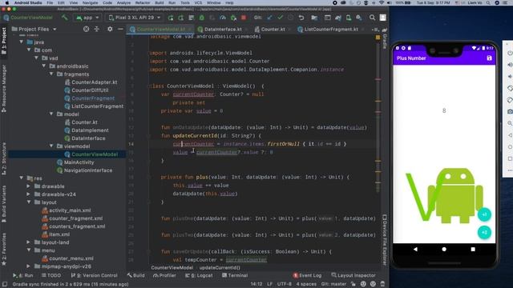Image resolution: width=513 pixels, height=288 pixels.
Task: Expand the drawable folder
Action: tap(29, 186)
